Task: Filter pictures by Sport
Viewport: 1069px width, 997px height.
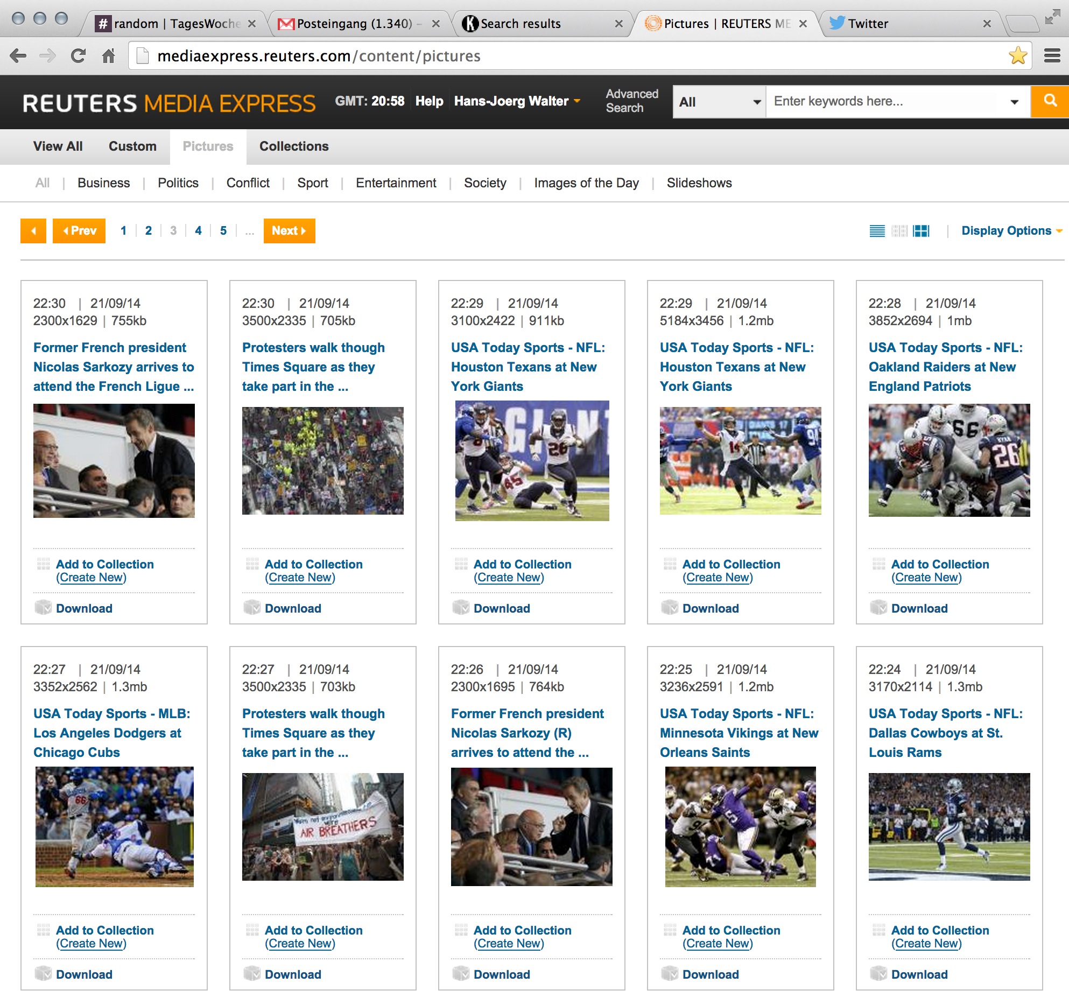Action: point(313,183)
